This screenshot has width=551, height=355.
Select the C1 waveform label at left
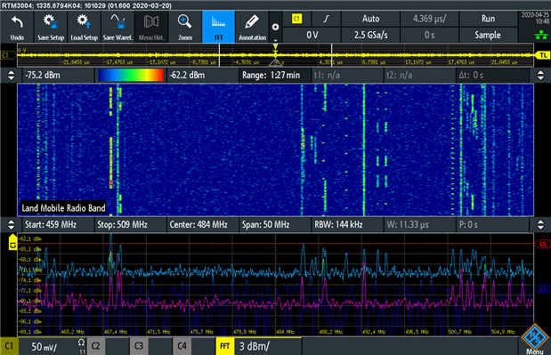pyautogui.click(x=7, y=55)
